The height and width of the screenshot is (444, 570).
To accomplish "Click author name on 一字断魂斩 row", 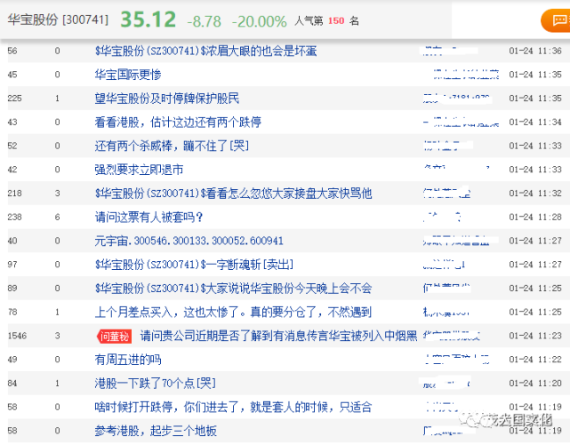I will [x=445, y=265].
